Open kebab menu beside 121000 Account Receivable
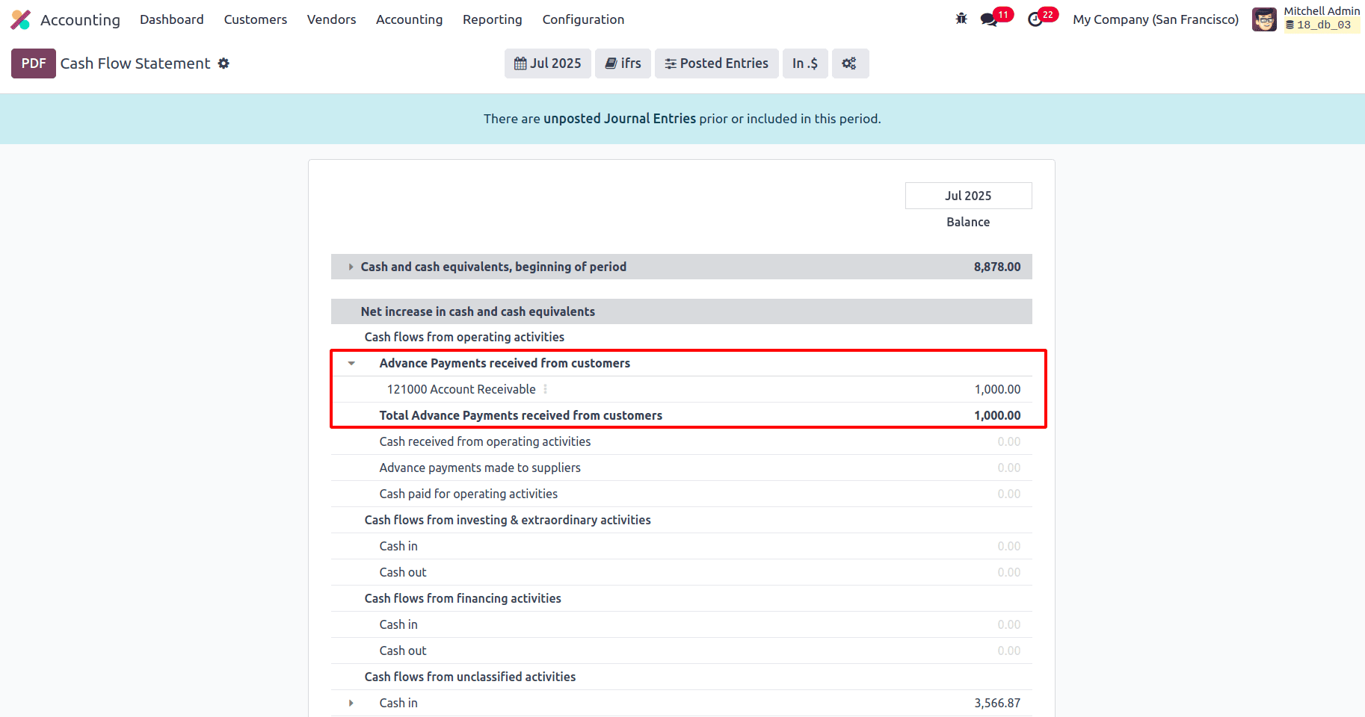This screenshot has width=1365, height=717. pos(545,389)
